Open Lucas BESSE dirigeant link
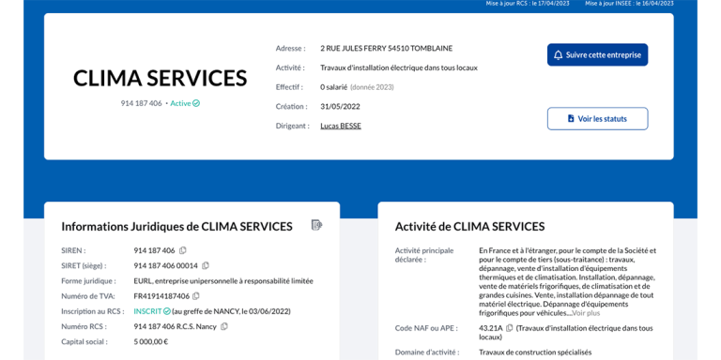 point(341,126)
